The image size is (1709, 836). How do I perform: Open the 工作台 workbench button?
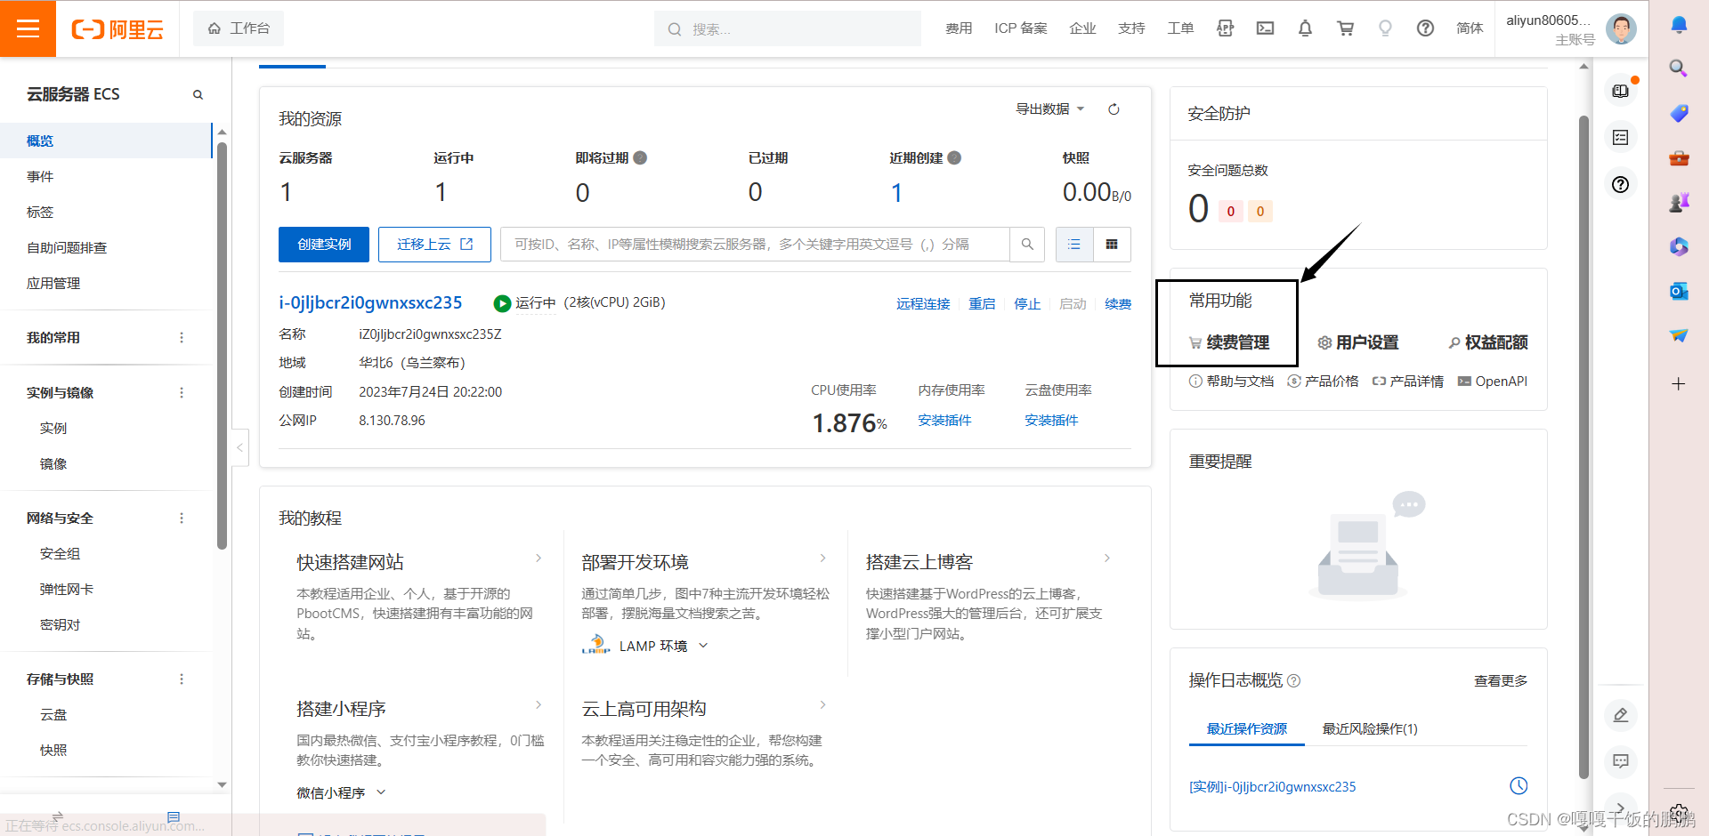point(239,28)
